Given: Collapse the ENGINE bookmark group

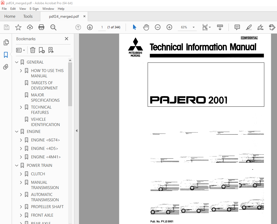Looking at the screenshot, I should tap(17, 132).
